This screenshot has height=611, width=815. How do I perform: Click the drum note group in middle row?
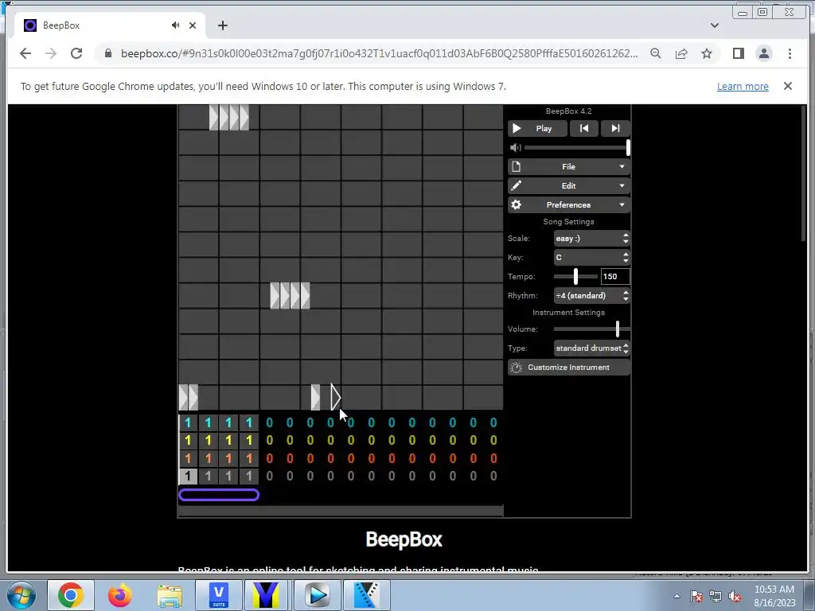click(x=290, y=296)
